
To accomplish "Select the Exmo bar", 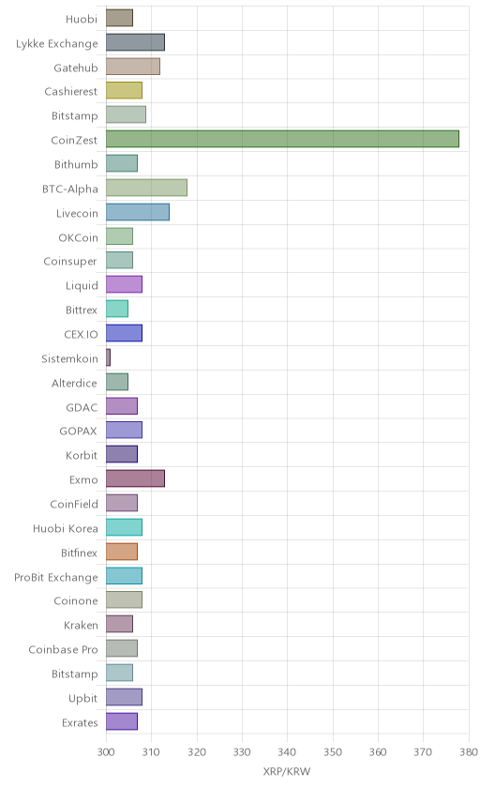I will [135, 478].
